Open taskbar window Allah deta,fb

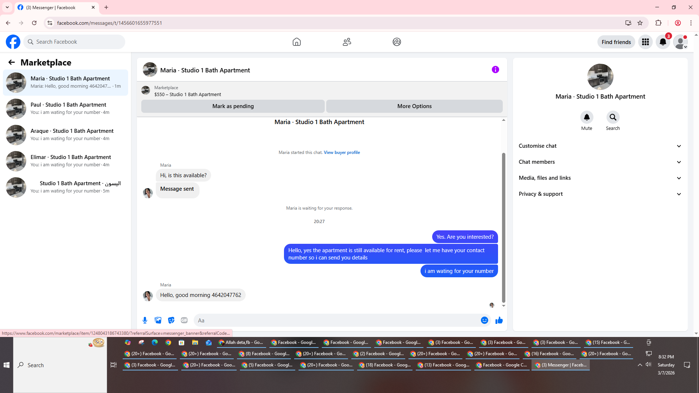click(x=241, y=342)
